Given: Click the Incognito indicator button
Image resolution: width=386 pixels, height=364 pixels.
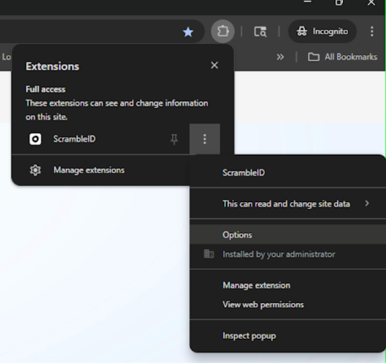Looking at the screenshot, I should (322, 32).
